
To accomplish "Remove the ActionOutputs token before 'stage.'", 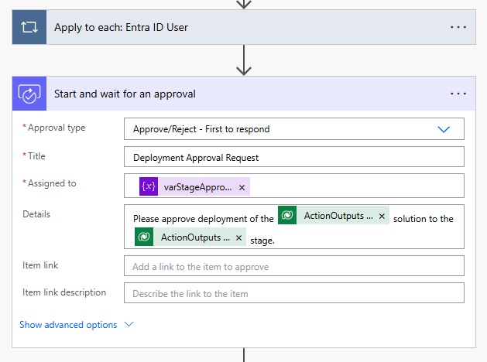I will (238, 237).
